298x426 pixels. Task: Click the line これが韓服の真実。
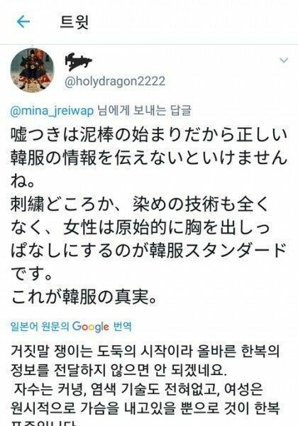pos(84,296)
